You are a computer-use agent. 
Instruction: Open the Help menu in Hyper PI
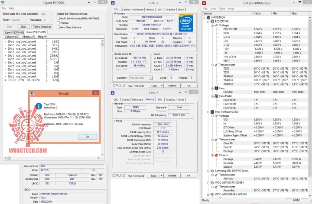[x=12, y=8]
